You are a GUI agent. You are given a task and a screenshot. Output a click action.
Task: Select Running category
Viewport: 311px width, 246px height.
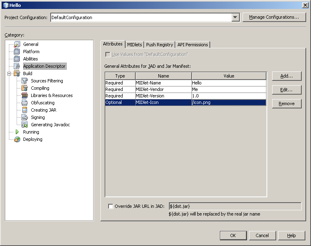click(x=31, y=132)
